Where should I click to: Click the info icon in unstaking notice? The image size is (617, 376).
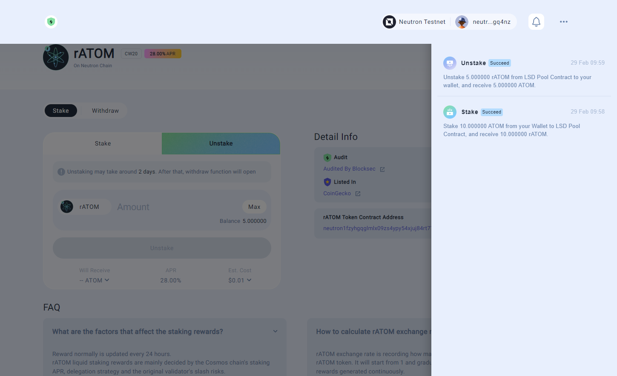[x=61, y=172]
